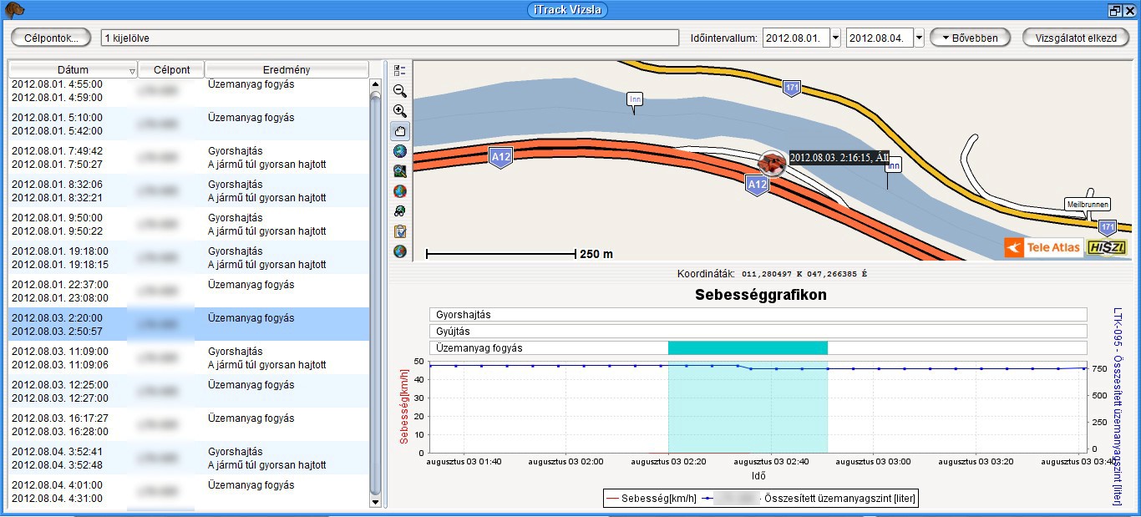Sort by the Eredmény column header
The height and width of the screenshot is (517, 1141).
[x=287, y=70]
